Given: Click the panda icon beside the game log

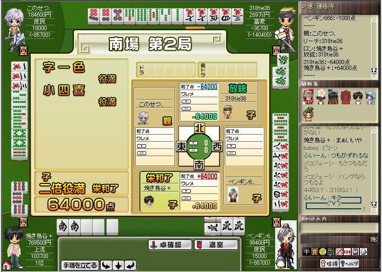Looking at the screenshot, I should [x=374, y=71].
